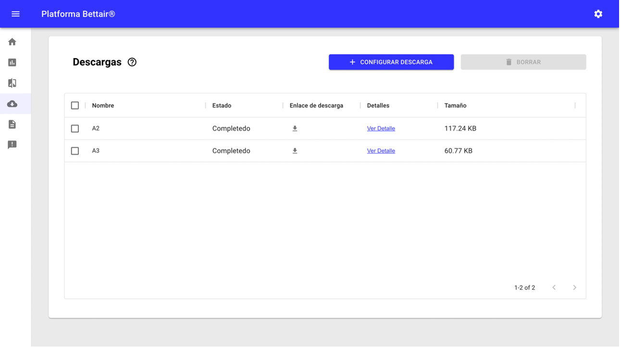
Task: Sort by Estado column header
Action: coord(222,105)
